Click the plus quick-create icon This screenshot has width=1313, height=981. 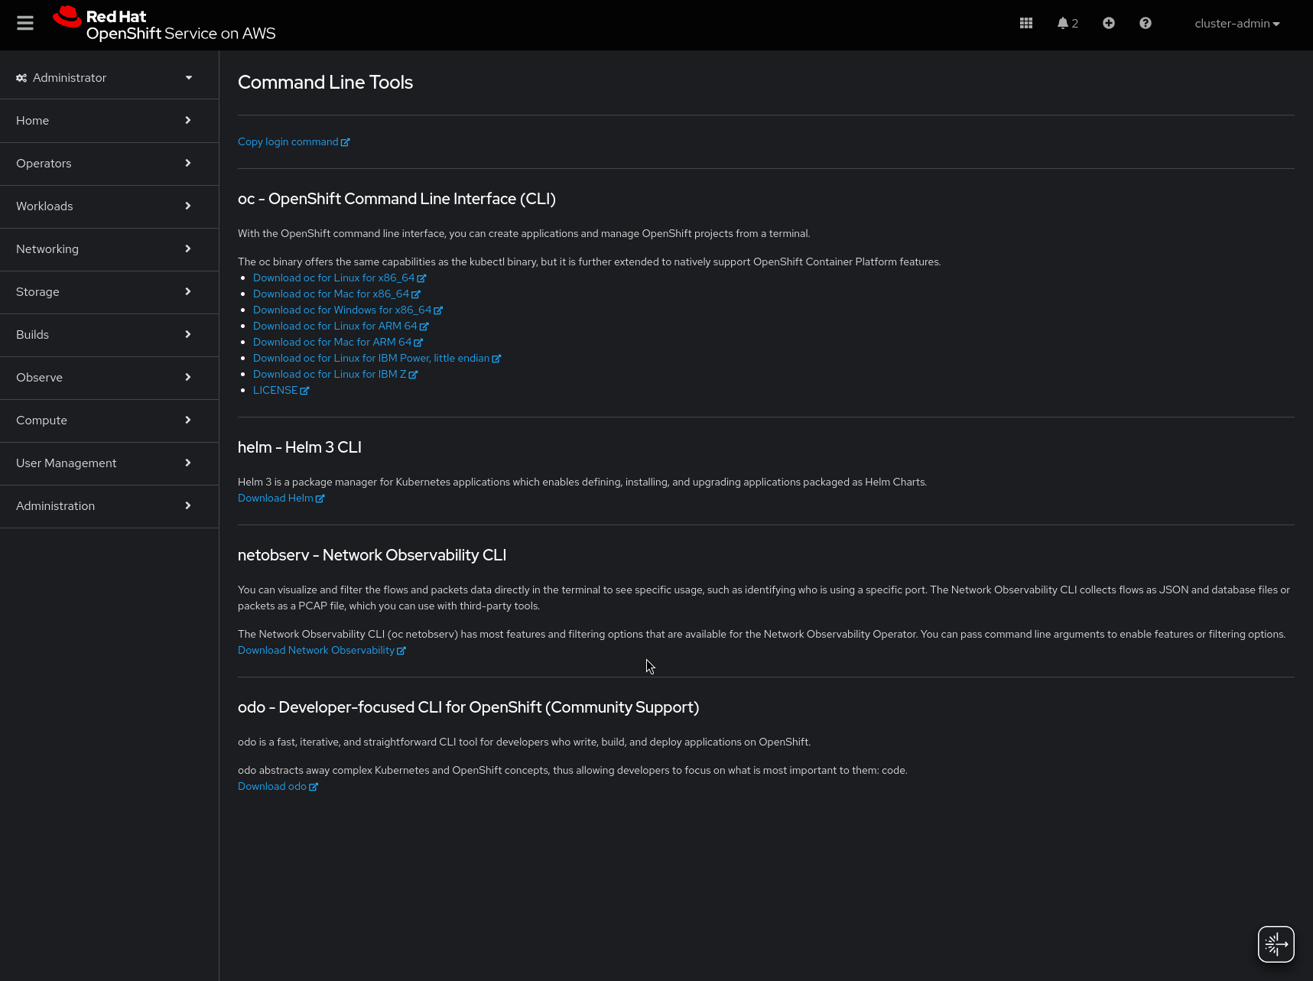pos(1109,24)
